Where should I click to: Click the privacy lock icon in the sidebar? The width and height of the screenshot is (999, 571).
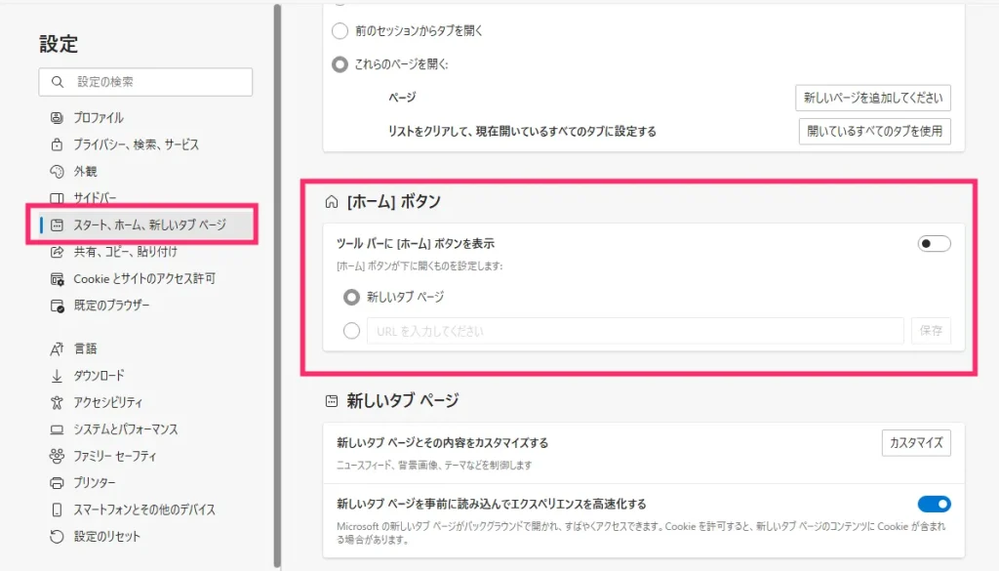coord(57,144)
